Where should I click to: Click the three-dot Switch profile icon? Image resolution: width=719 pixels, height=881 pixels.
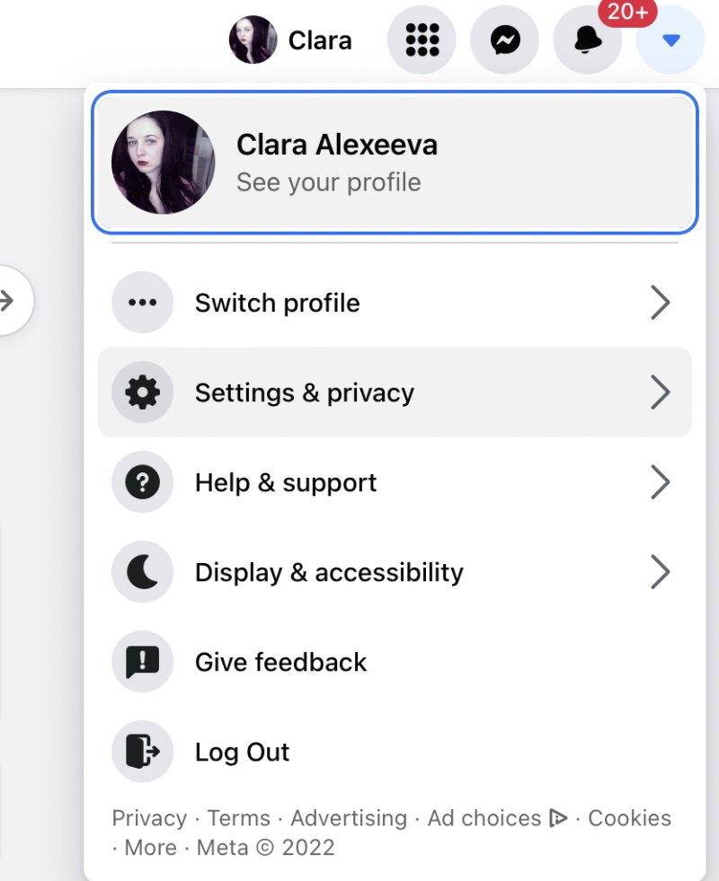(x=142, y=303)
